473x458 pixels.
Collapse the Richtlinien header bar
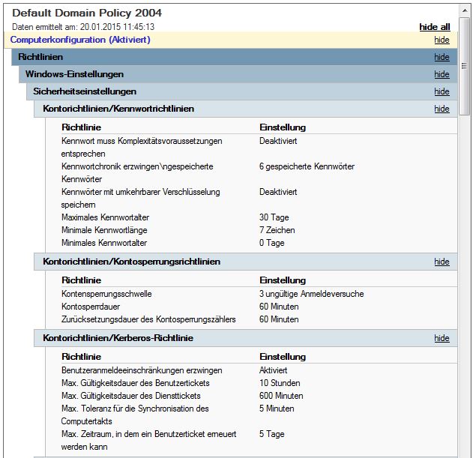pos(235,57)
